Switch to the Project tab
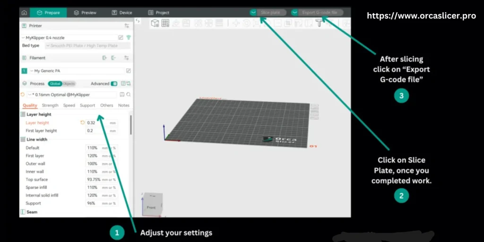The width and height of the screenshot is (484, 242). (159, 13)
